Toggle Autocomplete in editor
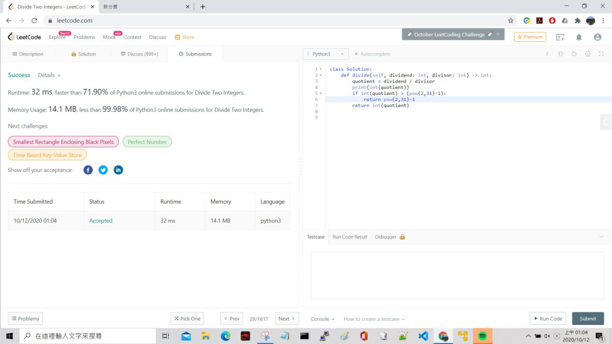612x344 pixels. [372, 54]
